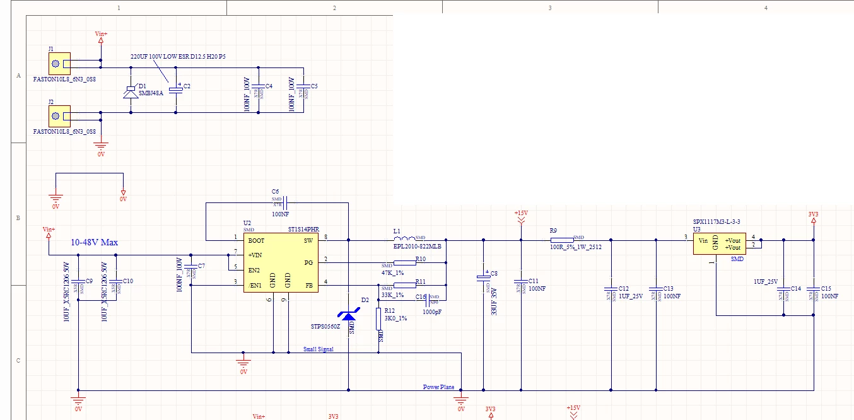Click row header B on sheet border

tap(18, 218)
